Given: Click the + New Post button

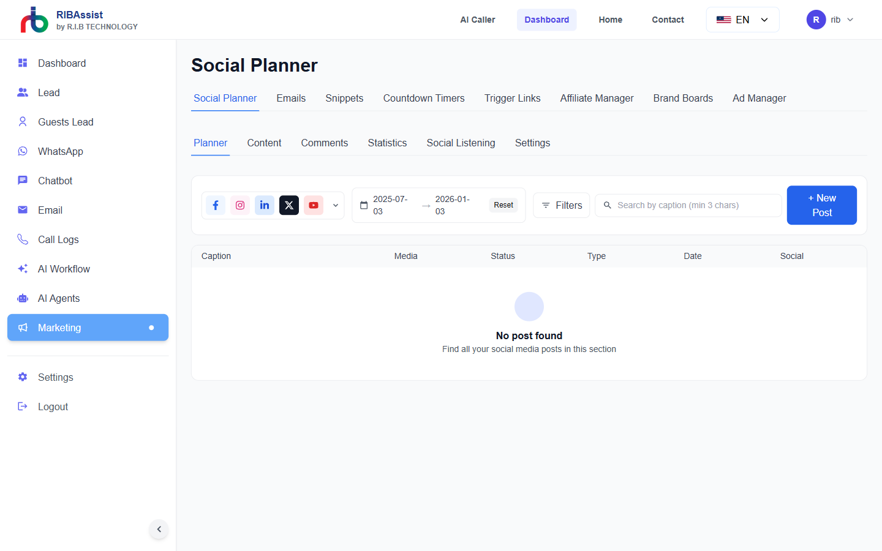Looking at the screenshot, I should pos(821,205).
